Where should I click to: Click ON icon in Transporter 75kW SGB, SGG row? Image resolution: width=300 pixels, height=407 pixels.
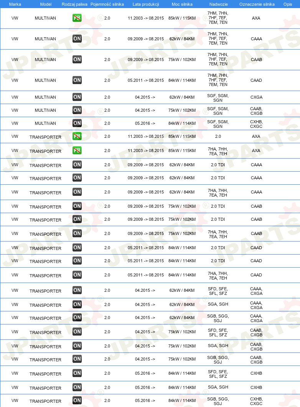pos(77,359)
